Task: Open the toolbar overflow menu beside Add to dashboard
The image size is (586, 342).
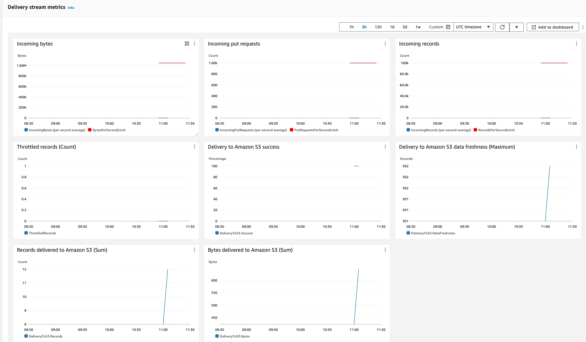Action: tap(583, 27)
